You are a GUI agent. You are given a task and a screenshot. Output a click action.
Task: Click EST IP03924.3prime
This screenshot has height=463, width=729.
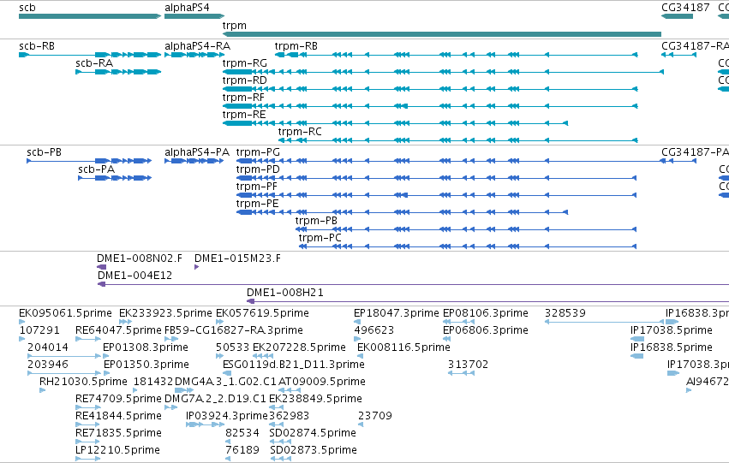click(227, 416)
